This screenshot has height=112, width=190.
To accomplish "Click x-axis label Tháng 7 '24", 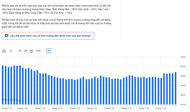I will point(109,108).
